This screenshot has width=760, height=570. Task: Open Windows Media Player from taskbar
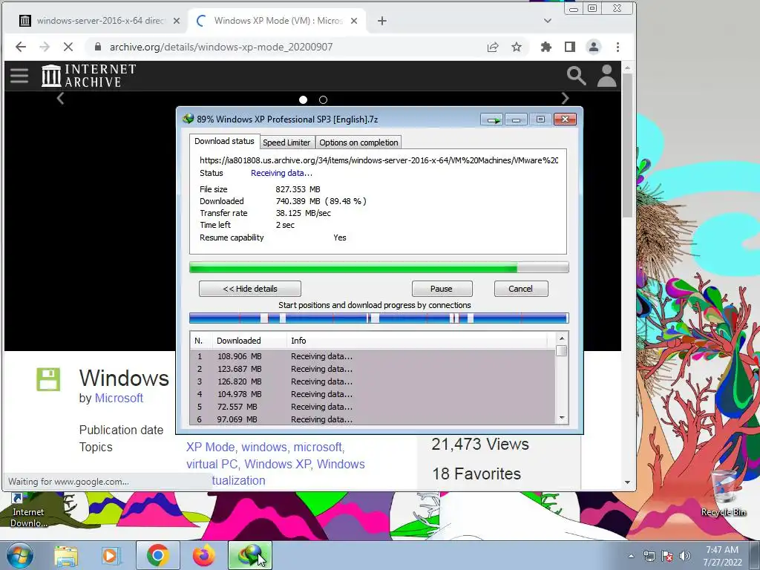pos(111,555)
